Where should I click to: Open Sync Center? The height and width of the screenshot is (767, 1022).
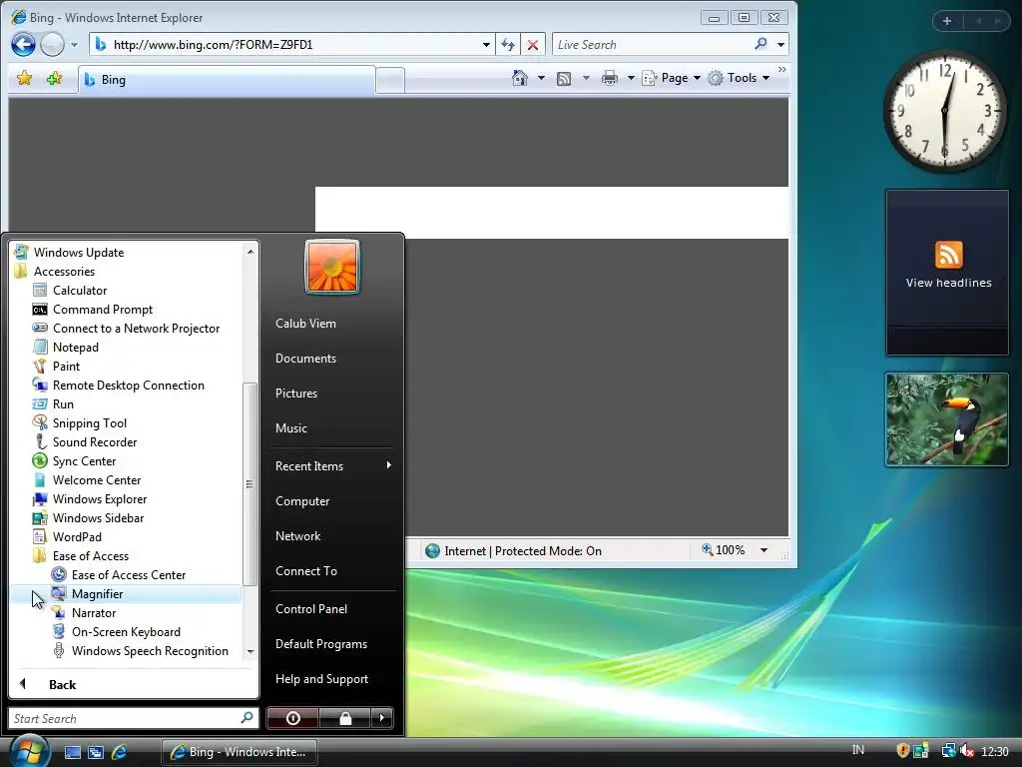tap(84, 461)
